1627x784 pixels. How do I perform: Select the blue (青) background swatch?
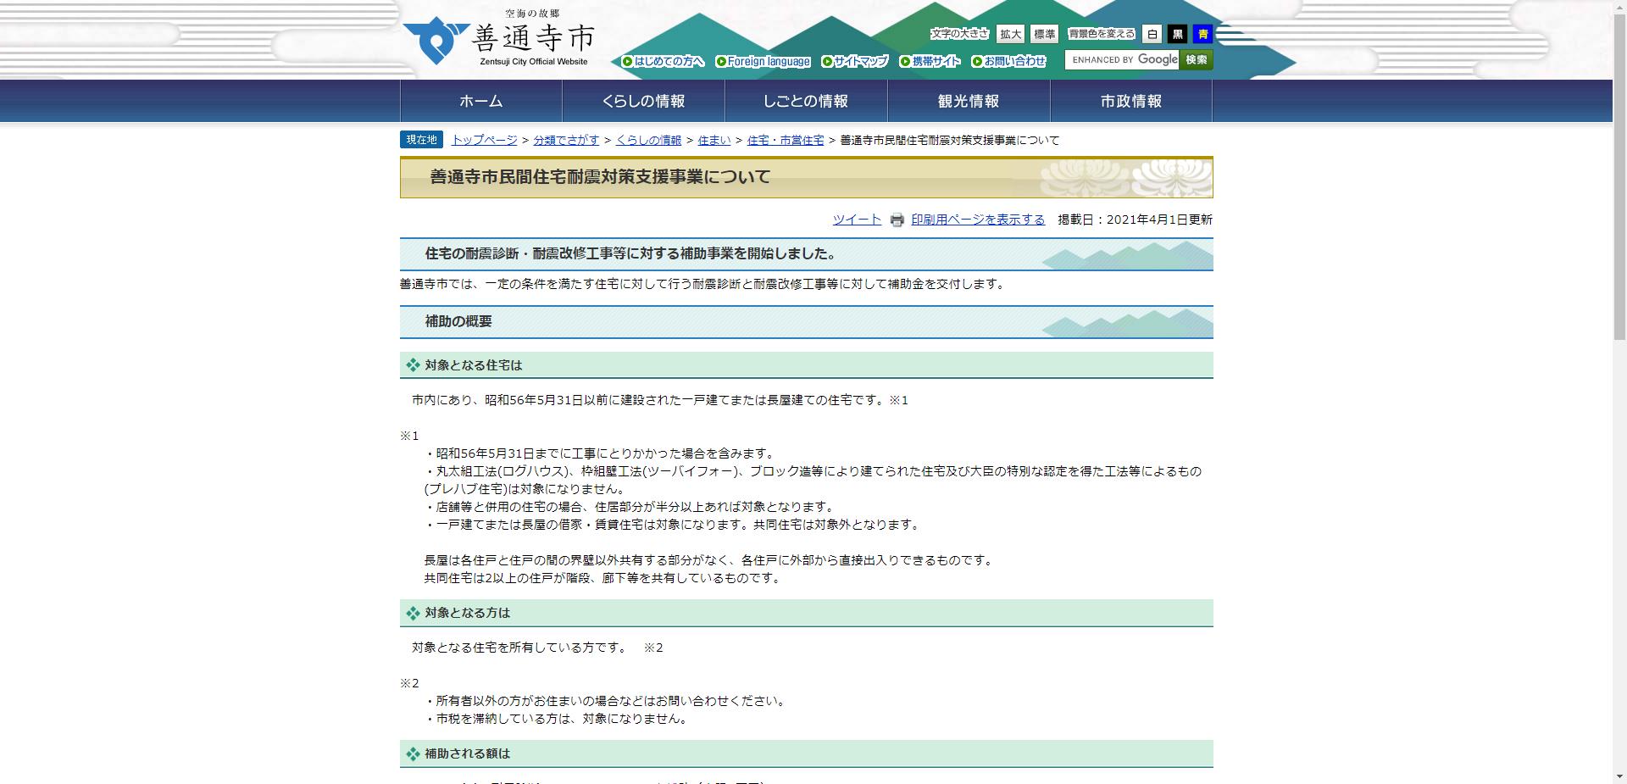tap(1202, 34)
